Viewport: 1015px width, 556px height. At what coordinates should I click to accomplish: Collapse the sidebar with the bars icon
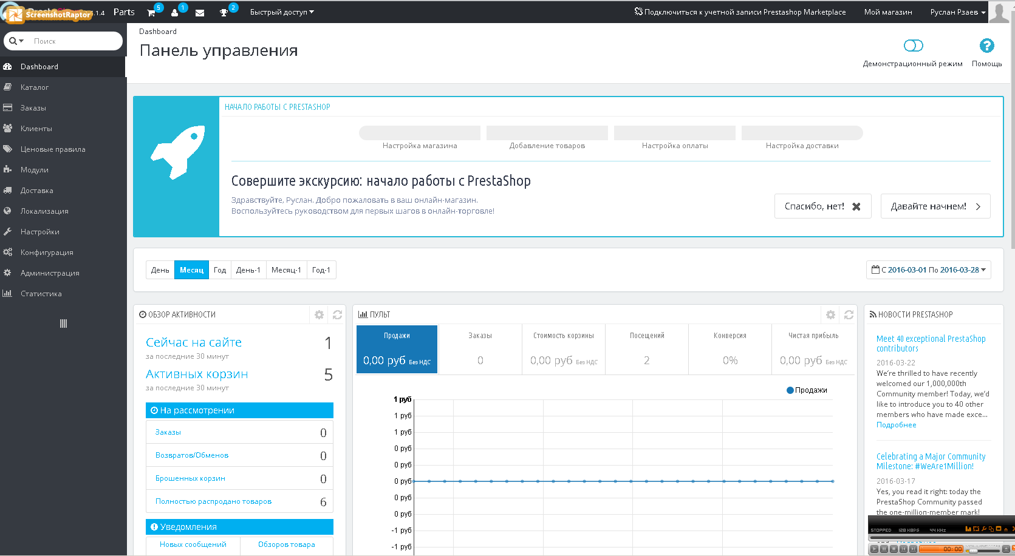pos(63,324)
